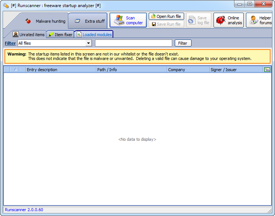
Task: Maximize the Runscanner window
Action: click(250, 4)
